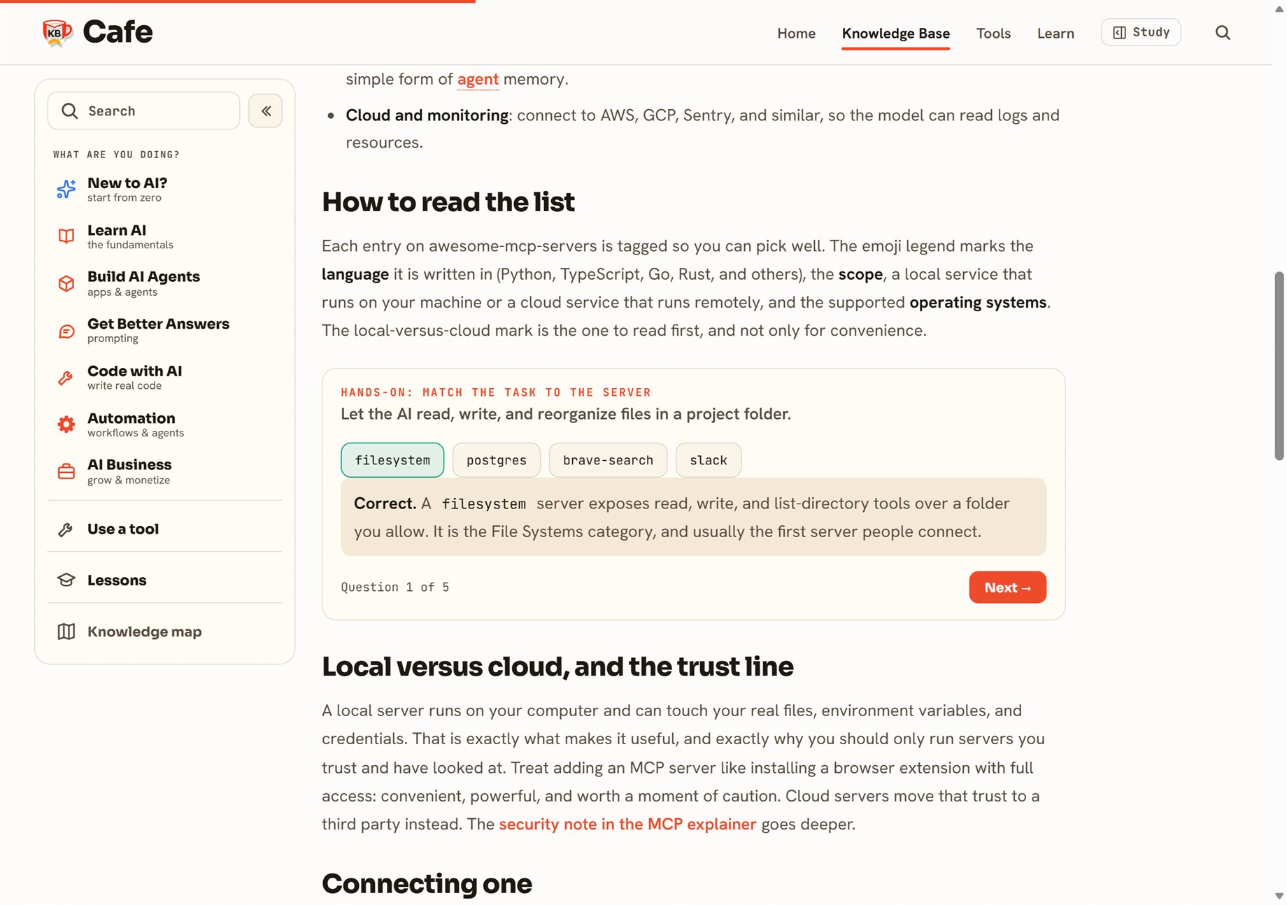This screenshot has height=905, width=1287.
Task: Click the KB Cafe logo icon
Action: 57,32
